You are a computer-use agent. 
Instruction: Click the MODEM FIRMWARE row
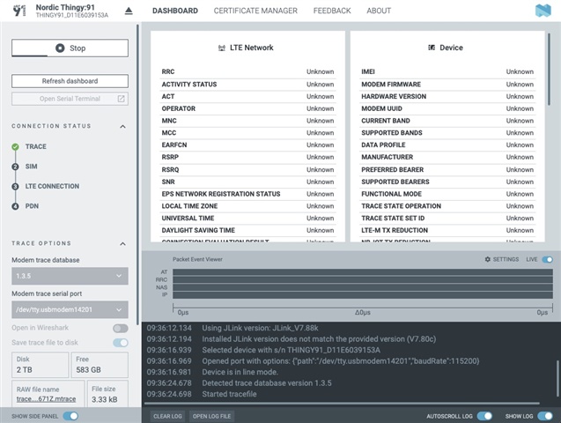point(447,85)
